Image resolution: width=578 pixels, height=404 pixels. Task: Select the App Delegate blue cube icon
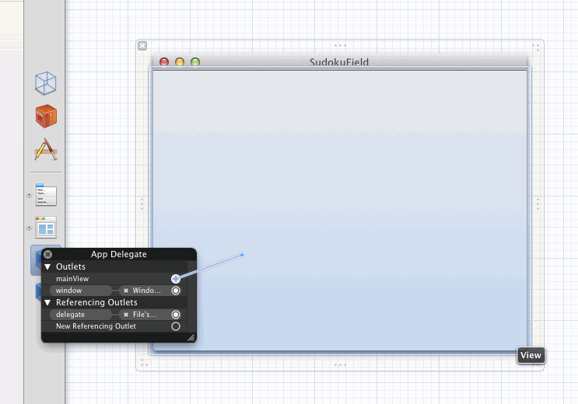click(36, 259)
